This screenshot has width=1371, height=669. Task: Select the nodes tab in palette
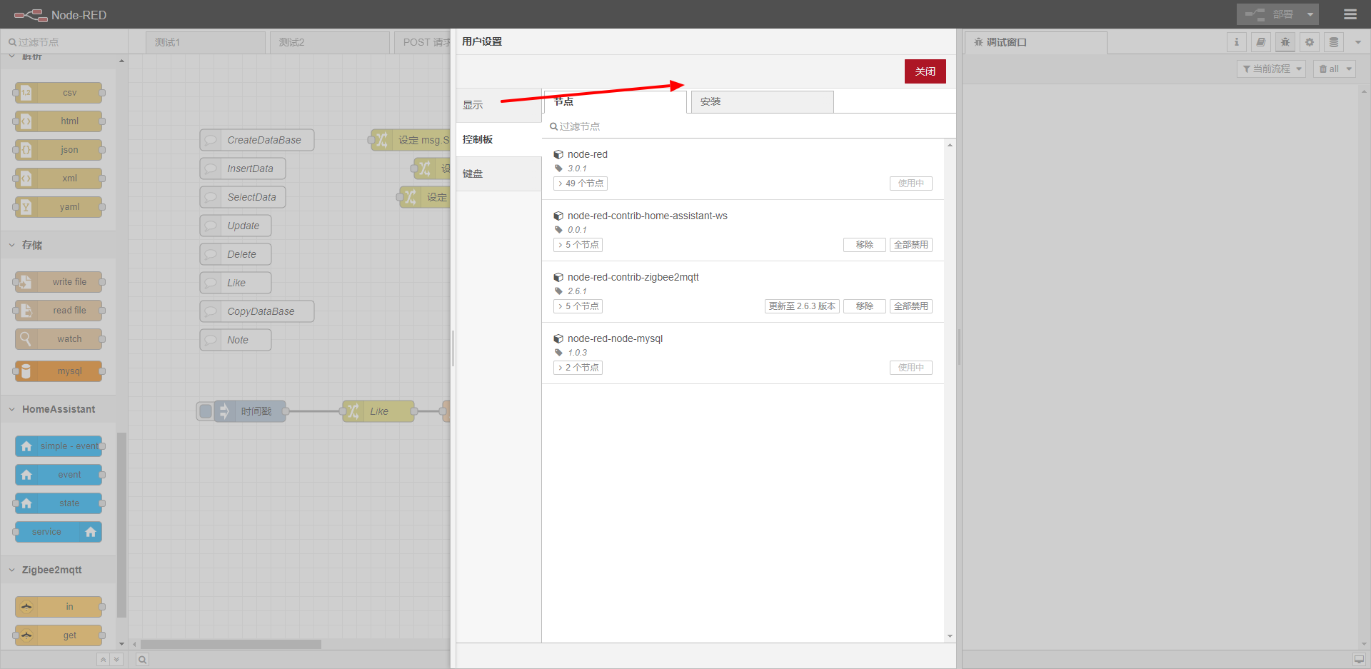coord(615,101)
